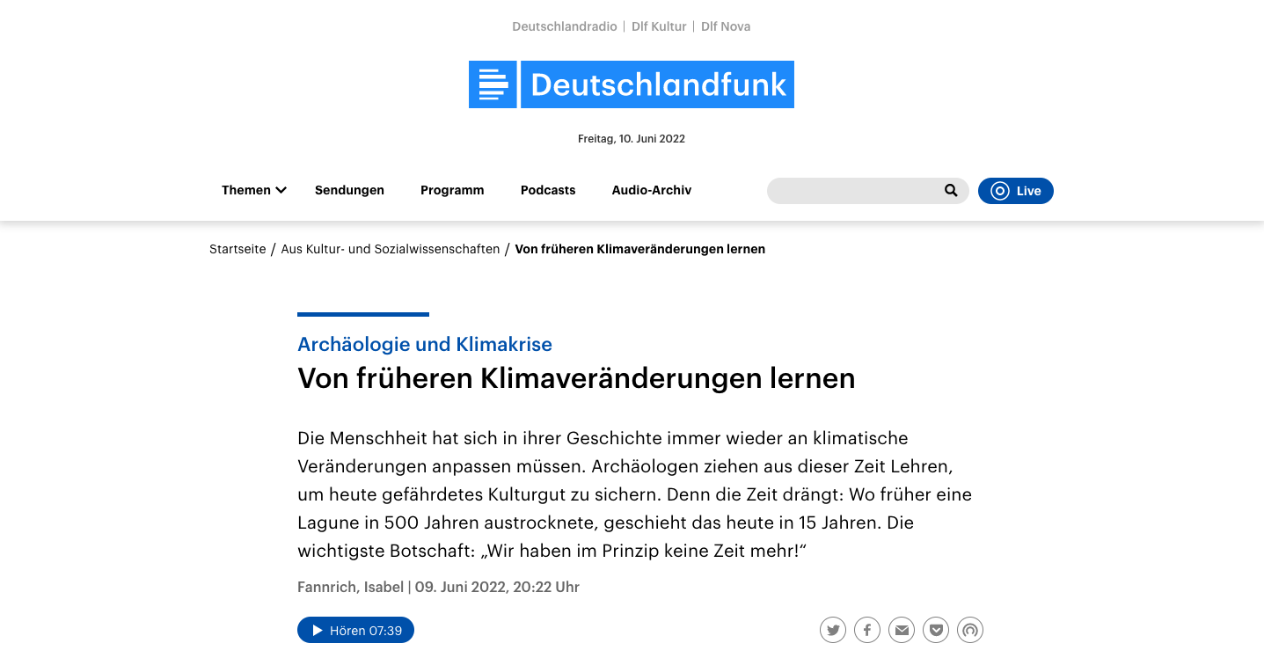Open Podcasts in navigation
1264x658 pixels.
coord(548,190)
